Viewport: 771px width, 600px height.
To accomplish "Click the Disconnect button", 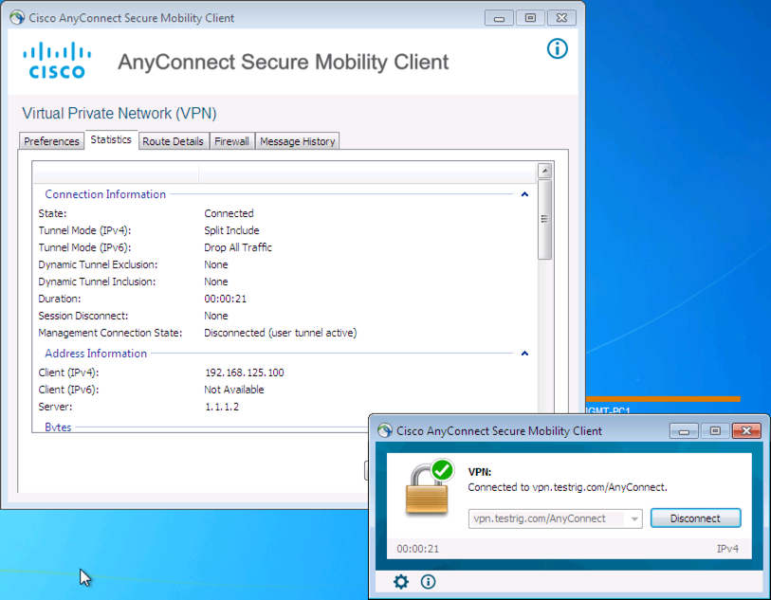I will point(695,518).
